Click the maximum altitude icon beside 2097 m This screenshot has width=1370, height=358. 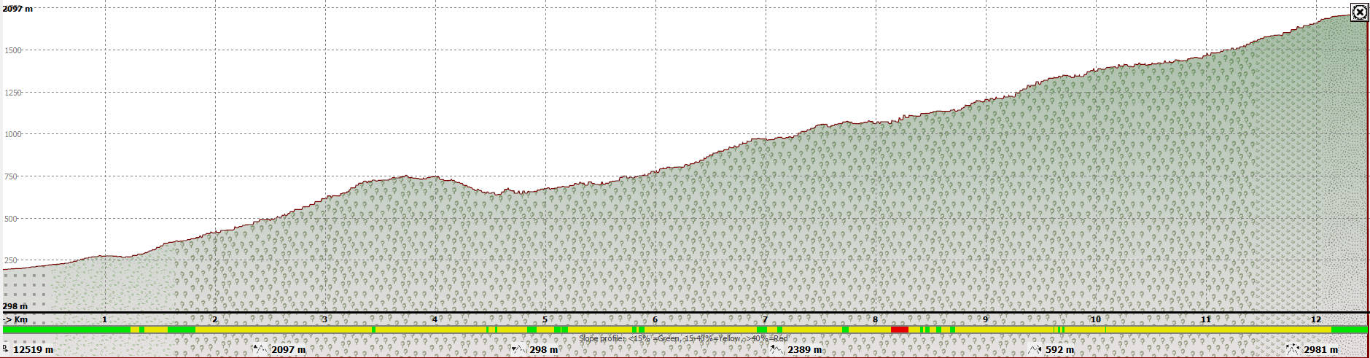pyautogui.click(x=260, y=349)
